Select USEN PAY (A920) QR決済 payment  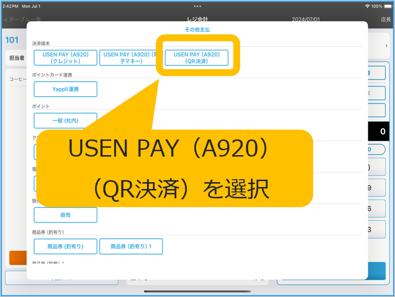[197, 58]
